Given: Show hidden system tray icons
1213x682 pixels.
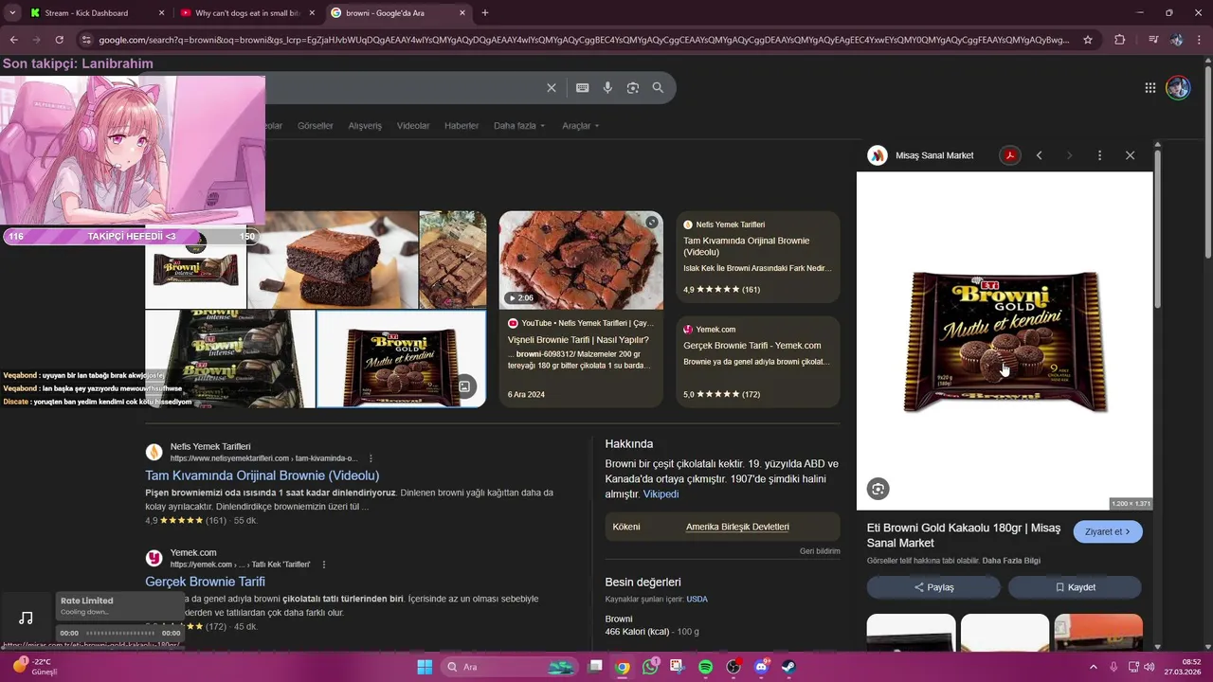Looking at the screenshot, I should 1093,667.
